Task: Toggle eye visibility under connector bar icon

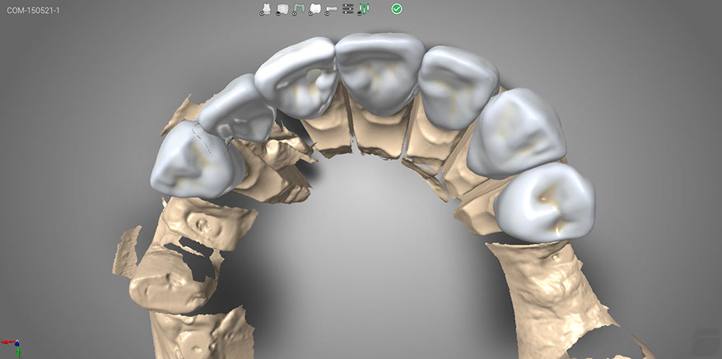Action: (x=327, y=13)
